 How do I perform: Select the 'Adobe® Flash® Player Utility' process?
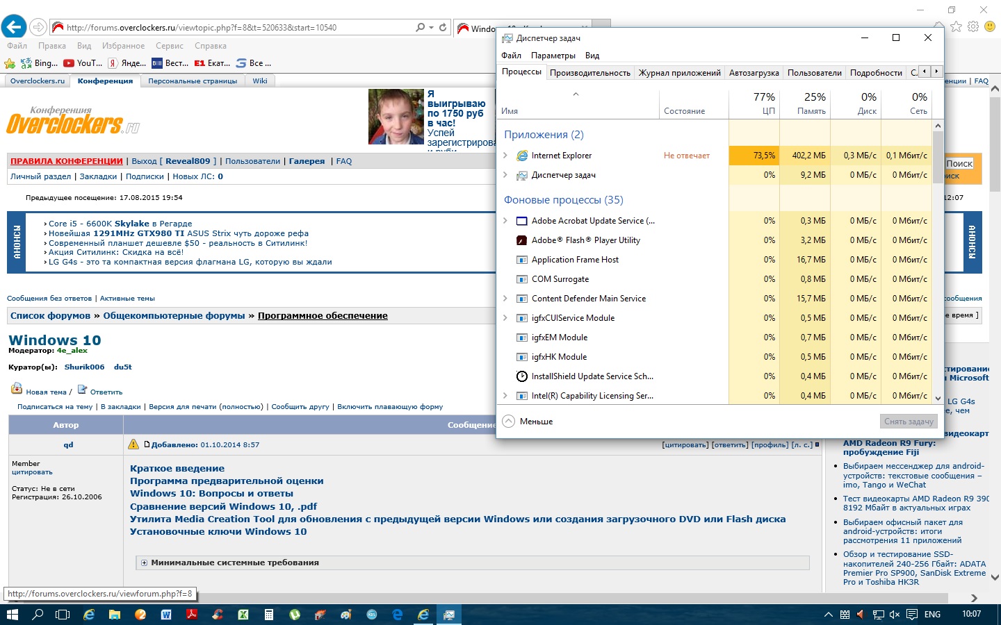pos(715,240)
